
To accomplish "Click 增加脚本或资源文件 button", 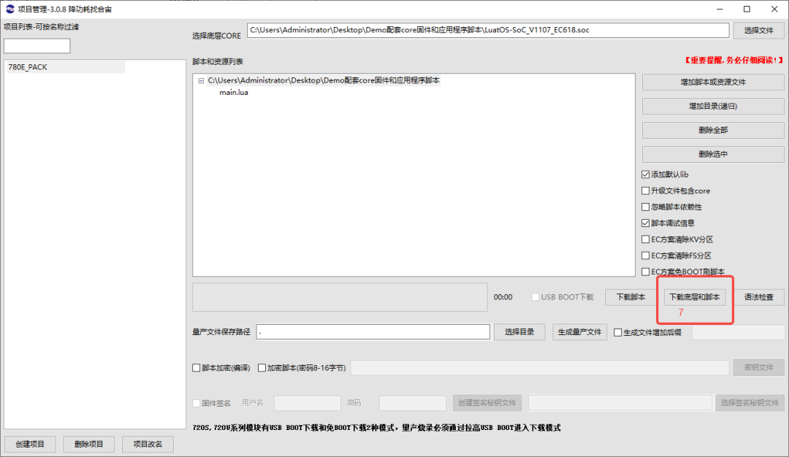I will pos(712,82).
